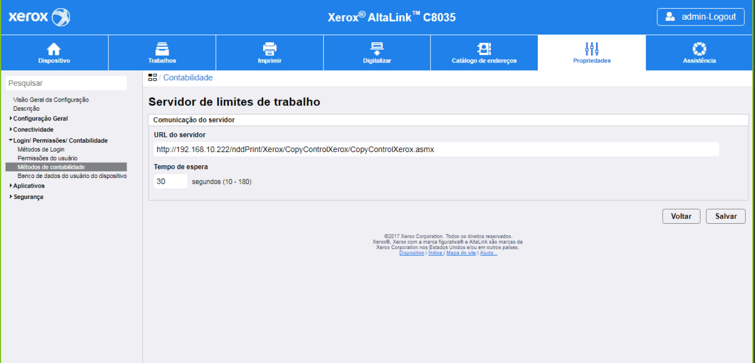
Task: Click the Imprimir printer icon
Action: point(270,49)
